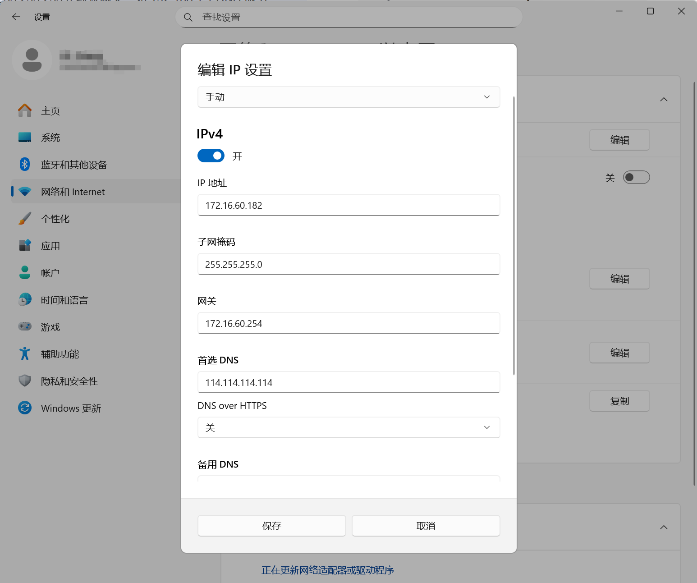Image resolution: width=697 pixels, height=583 pixels.
Task: Click the 取消 button
Action: click(x=426, y=526)
